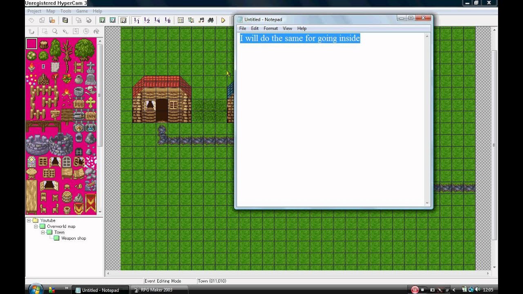Click the network tray icon
523x294 pixels.
(x=472, y=290)
